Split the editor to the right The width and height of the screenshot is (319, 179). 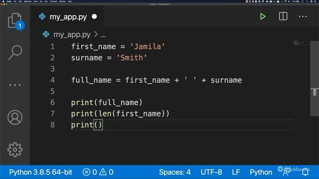pyautogui.click(x=283, y=16)
